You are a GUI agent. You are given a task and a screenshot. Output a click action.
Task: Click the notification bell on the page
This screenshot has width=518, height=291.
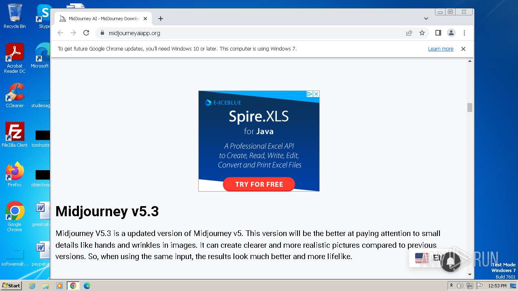click(x=450, y=262)
